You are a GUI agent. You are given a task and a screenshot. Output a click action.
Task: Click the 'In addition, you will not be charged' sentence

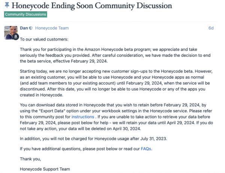pyautogui.click(x=93, y=139)
